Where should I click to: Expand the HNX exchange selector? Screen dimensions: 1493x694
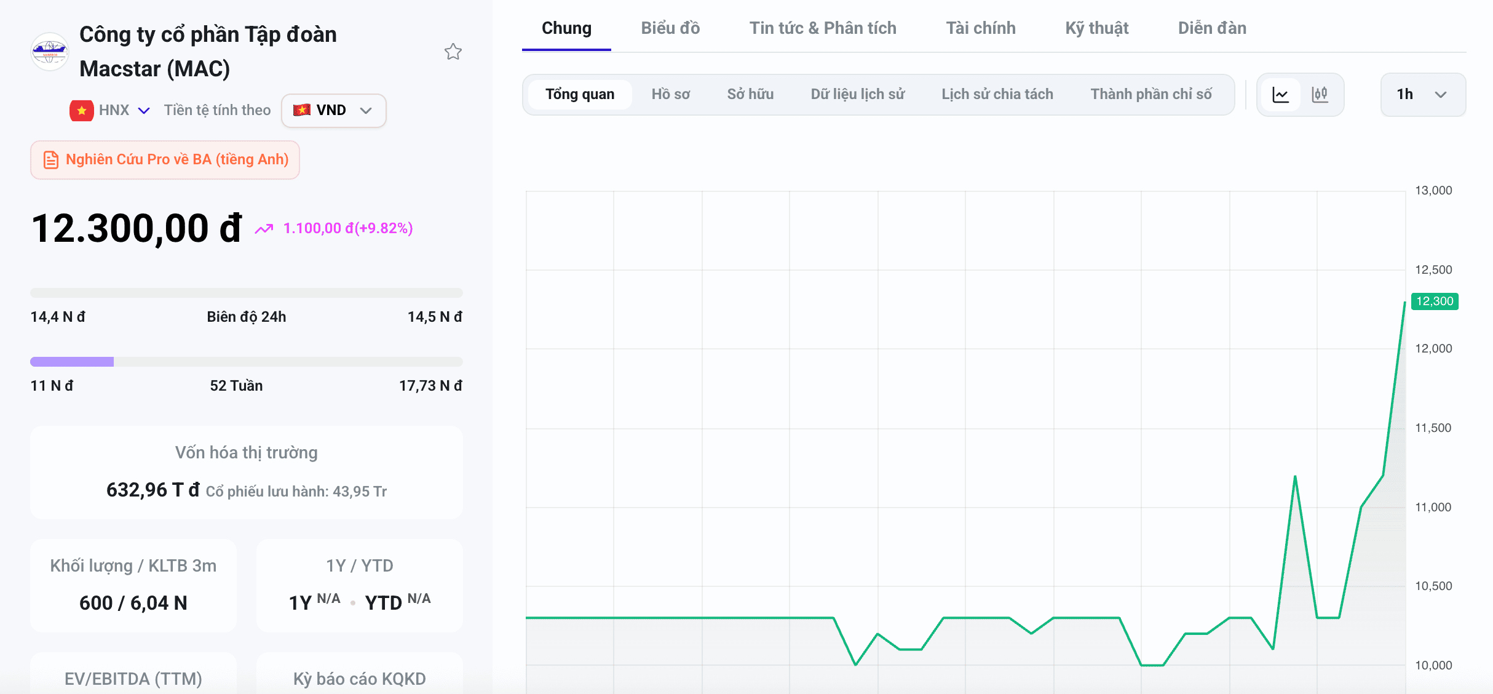pos(124,110)
